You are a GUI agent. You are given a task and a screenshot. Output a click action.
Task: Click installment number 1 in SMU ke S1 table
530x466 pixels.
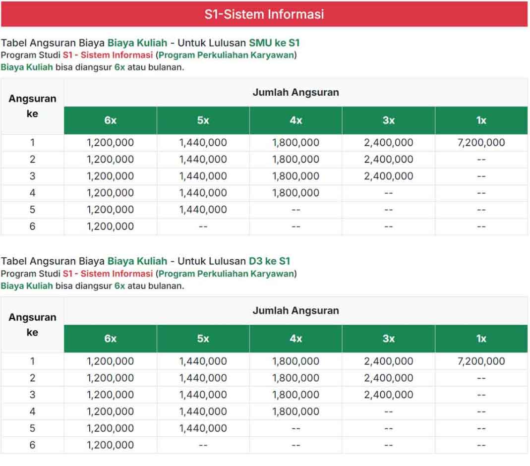pyautogui.click(x=32, y=143)
